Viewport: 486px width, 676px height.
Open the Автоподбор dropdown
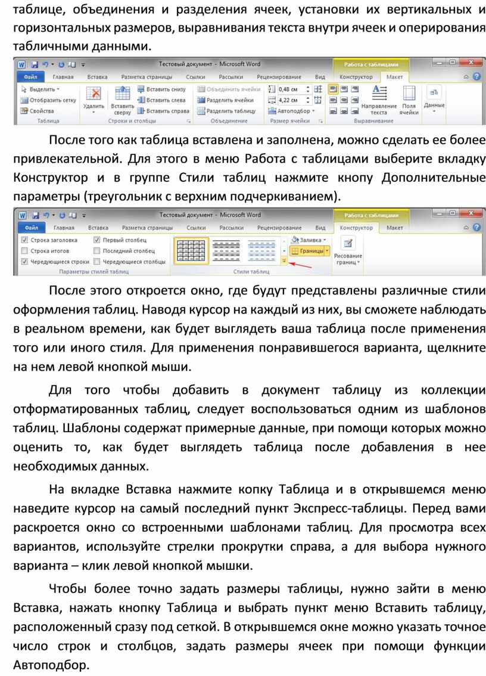tap(291, 111)
